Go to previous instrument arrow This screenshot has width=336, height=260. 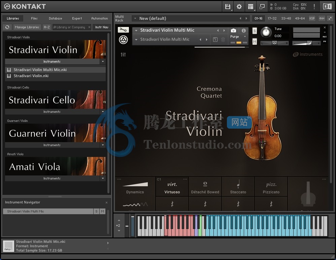click(218, 30)
